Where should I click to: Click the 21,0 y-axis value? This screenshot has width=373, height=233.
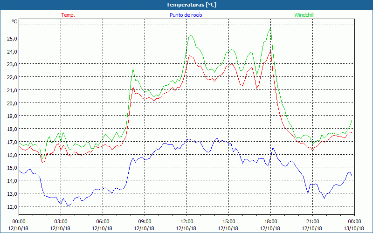coord(12,90)
